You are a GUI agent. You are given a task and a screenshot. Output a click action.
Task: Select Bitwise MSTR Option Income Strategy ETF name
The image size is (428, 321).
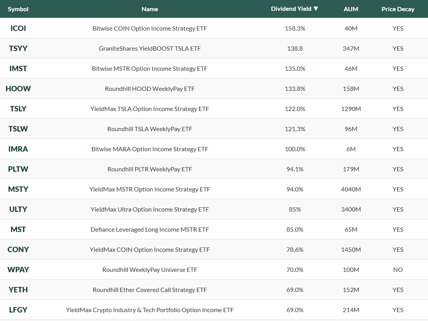coord(150,69)
